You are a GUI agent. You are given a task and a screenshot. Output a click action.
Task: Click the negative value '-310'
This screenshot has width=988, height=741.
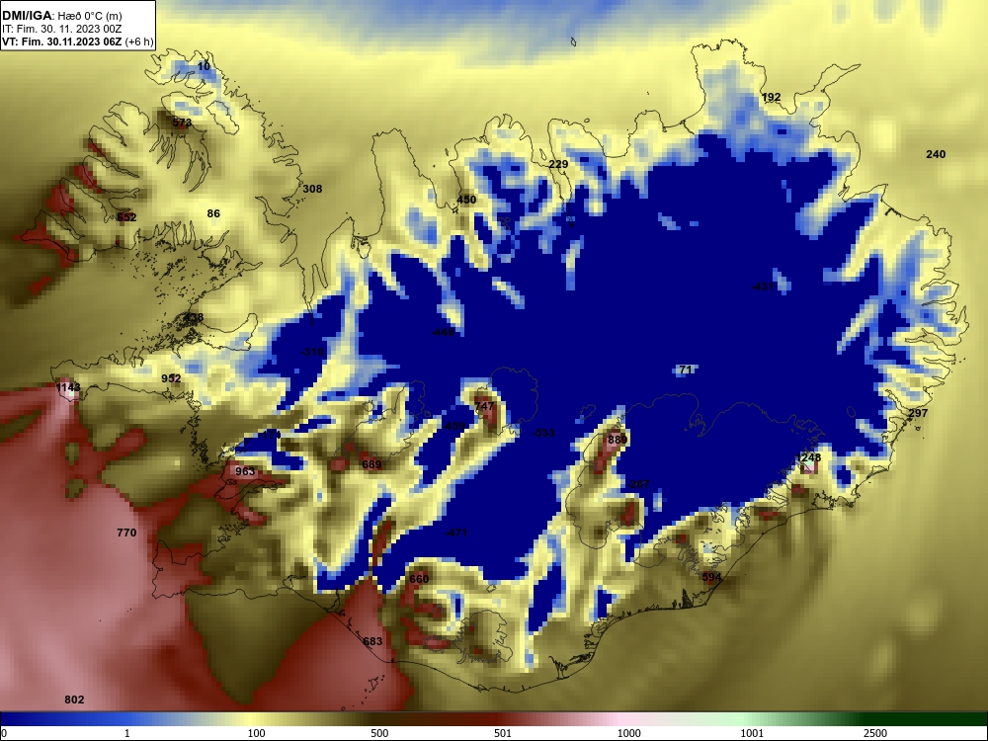311,352
